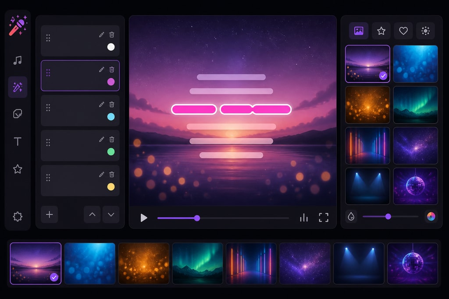Viewport: 449px width, 299px height.
Task: Grab drag handle of cyan dot row
Action: [48, 108]
